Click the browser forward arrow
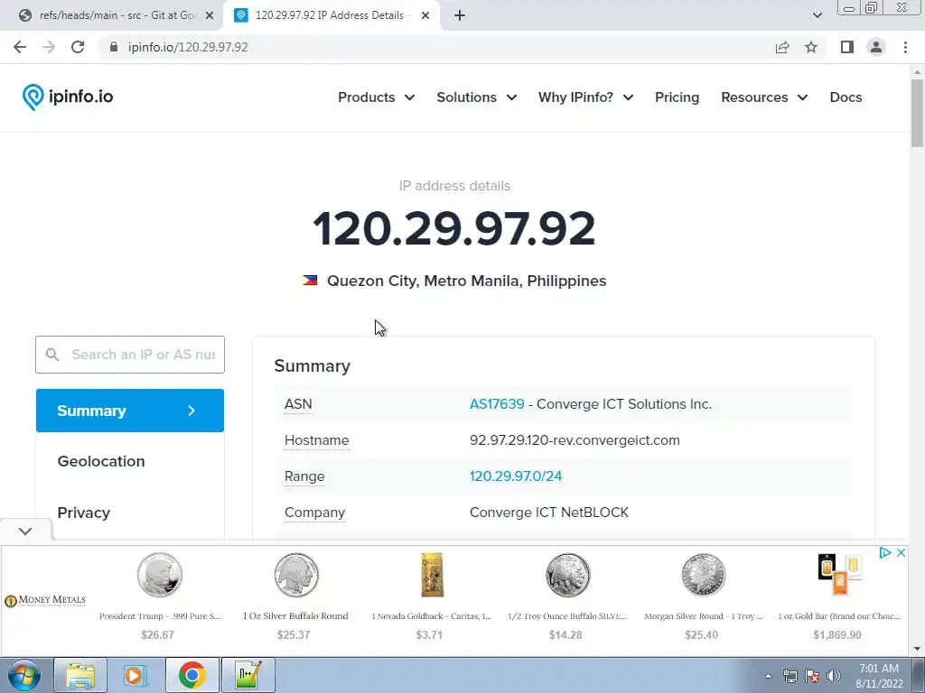This screenshot has height=693, width=925. click(x=49, y=47)
